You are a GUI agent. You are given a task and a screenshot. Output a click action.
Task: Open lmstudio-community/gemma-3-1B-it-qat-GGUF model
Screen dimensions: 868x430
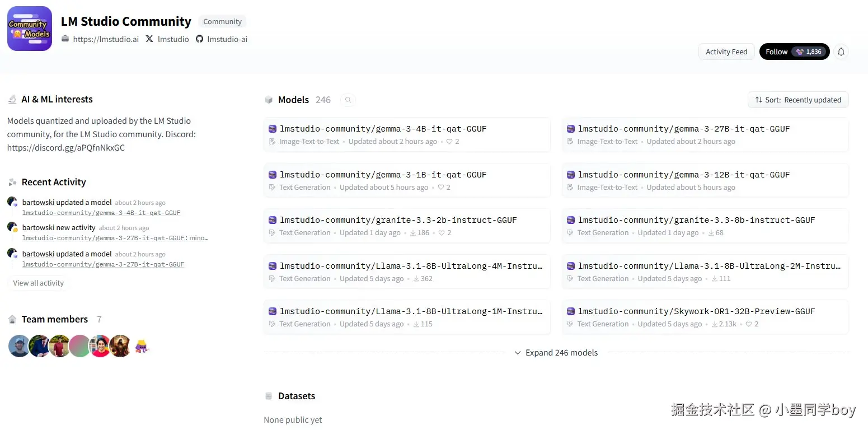tap(407, 180)
